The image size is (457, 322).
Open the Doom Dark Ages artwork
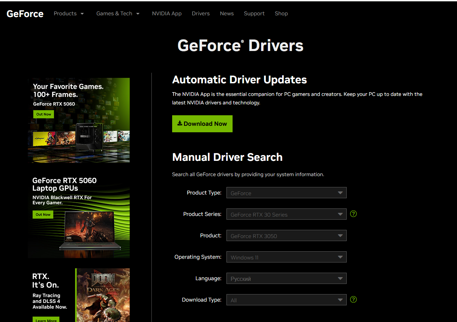(x=103, y=295)
